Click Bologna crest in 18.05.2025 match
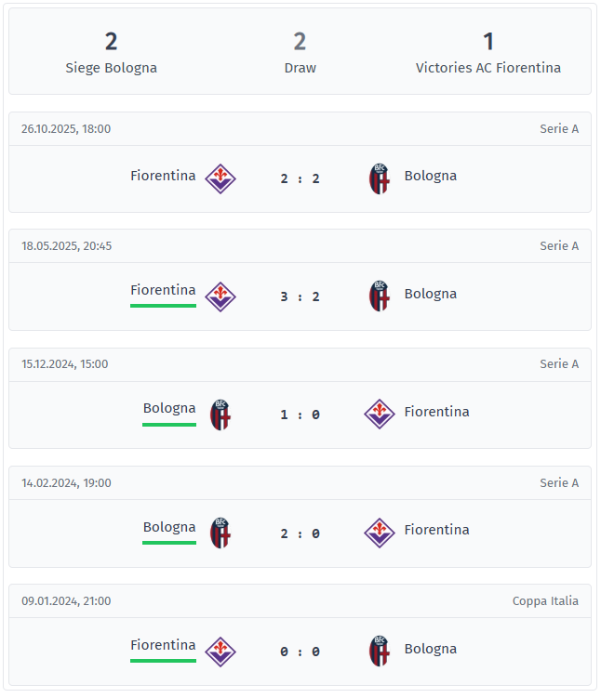This screenshot has height=698, width=601. coord(380,296)
